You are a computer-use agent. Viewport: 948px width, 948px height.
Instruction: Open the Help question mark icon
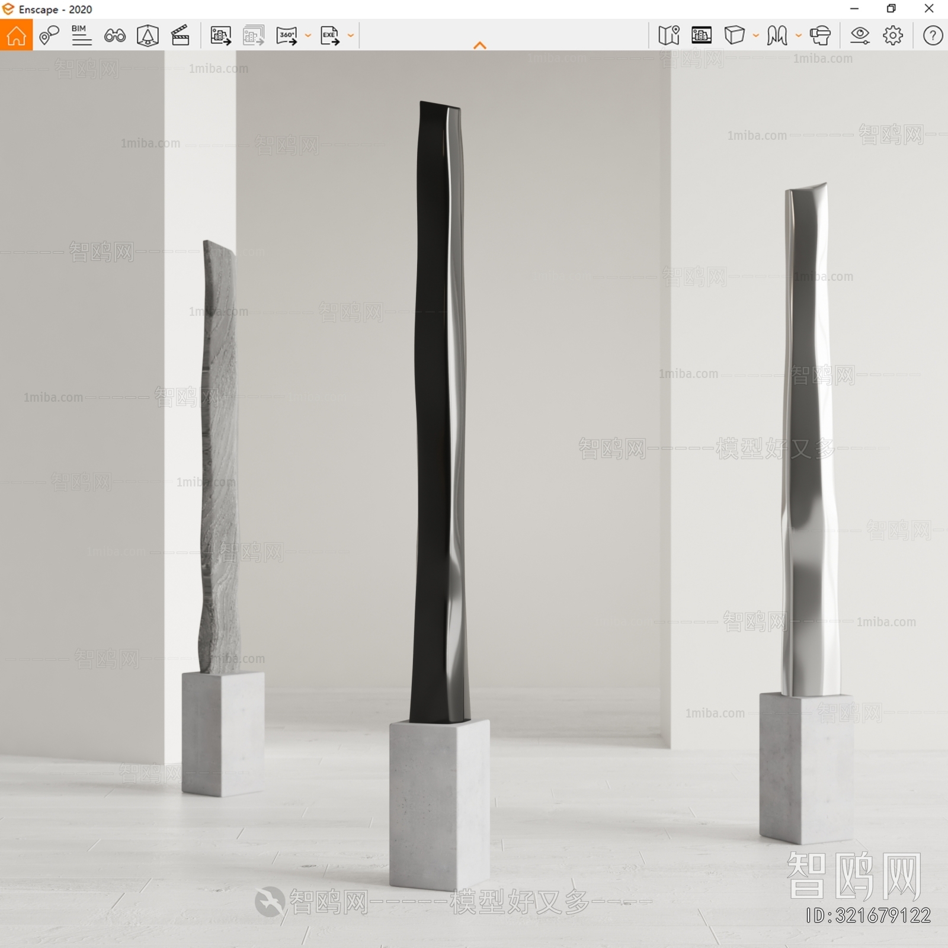click(x=933, y=36)
